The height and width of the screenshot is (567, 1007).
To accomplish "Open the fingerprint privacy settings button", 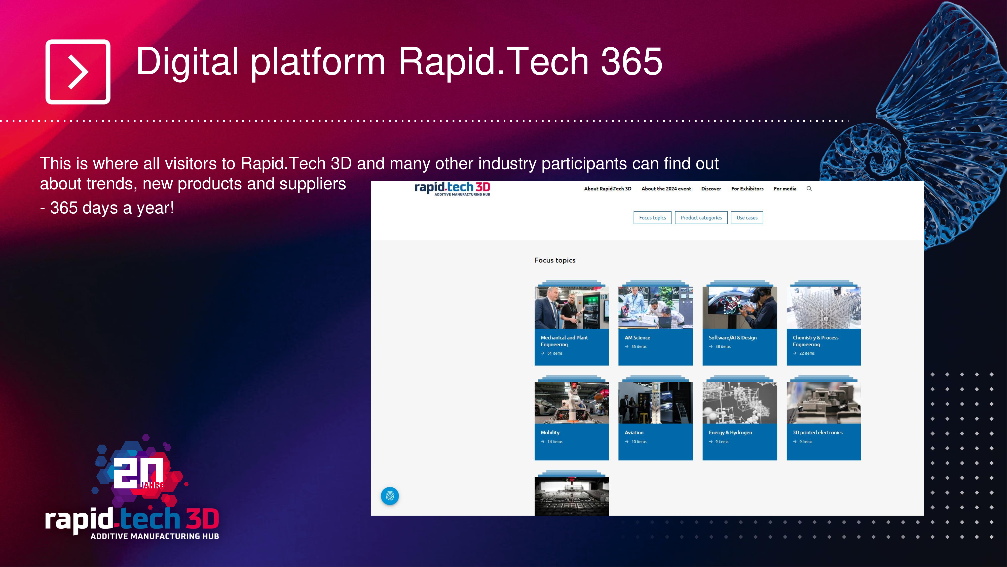I will coord(390,496).
